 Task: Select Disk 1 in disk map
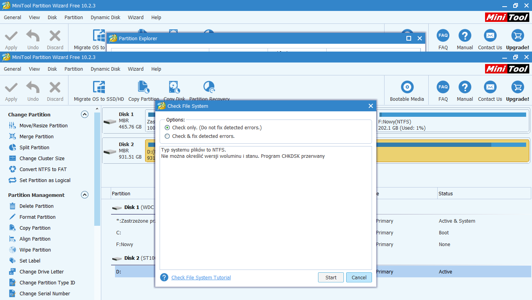(123, 120)
